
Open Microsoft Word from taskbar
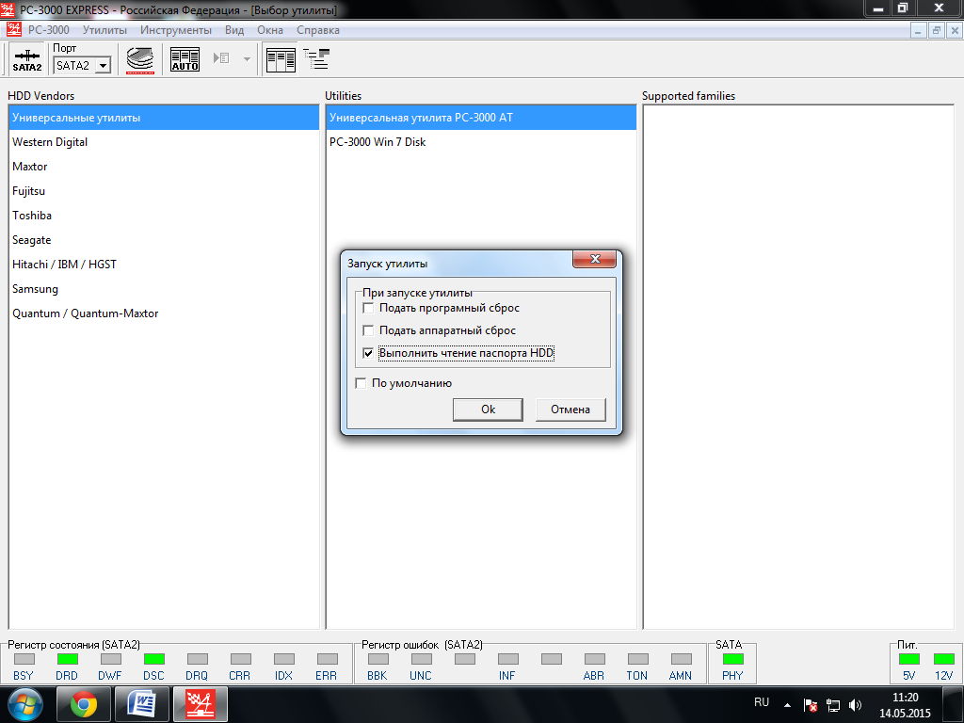click(x=142, y=704)
